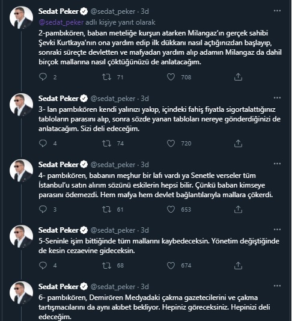Like the tweet with 653 likes
The image size is (292, 321).
[x=171, y=209]
